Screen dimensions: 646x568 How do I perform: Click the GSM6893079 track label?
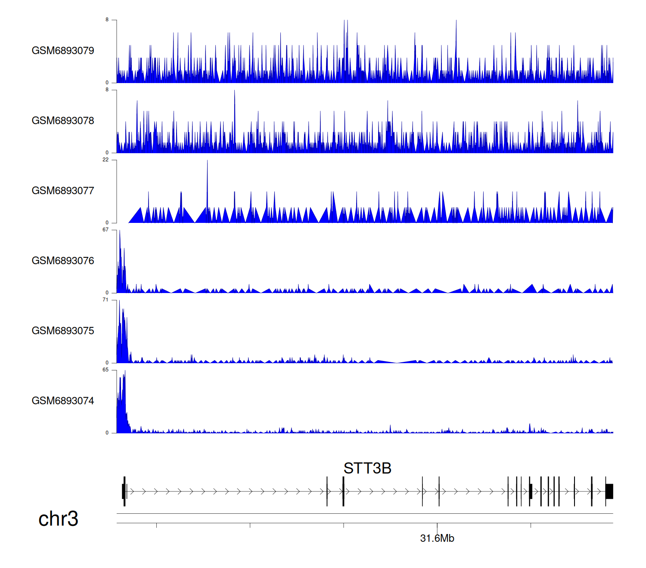[63, 51]
